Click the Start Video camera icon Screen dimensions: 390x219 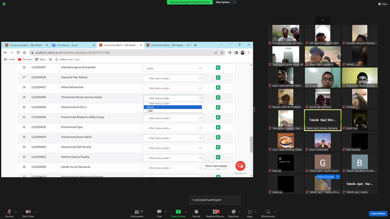[x=28, y=212]
